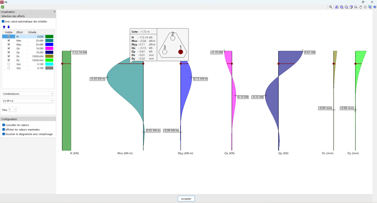Click the bright green Dy color swatch
This screenshot has height=203, width=377.
pyautogui.click(x=49, y=60)
